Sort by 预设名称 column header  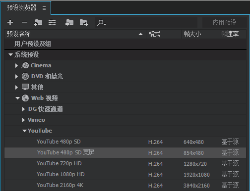click(x=75, y=34)
